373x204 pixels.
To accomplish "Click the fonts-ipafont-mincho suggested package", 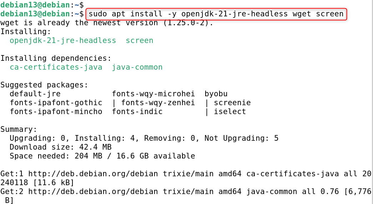I will 56,112.
